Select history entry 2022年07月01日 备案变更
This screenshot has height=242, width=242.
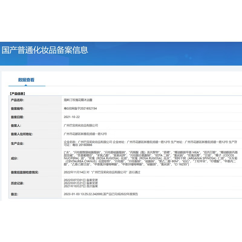(81, 180)
